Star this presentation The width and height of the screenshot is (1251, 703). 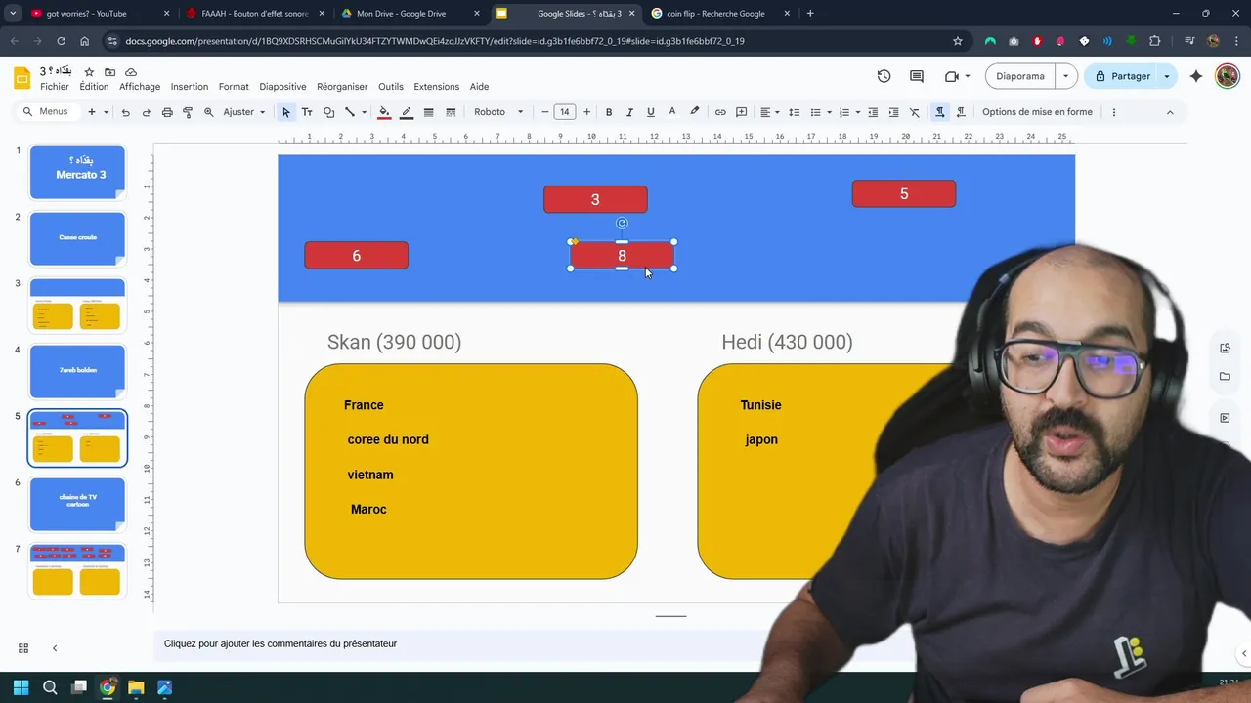click(x=89, y=72)
